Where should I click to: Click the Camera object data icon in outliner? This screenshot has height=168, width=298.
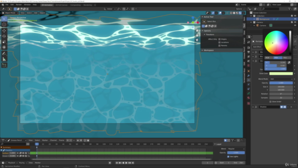pos(271,25)
